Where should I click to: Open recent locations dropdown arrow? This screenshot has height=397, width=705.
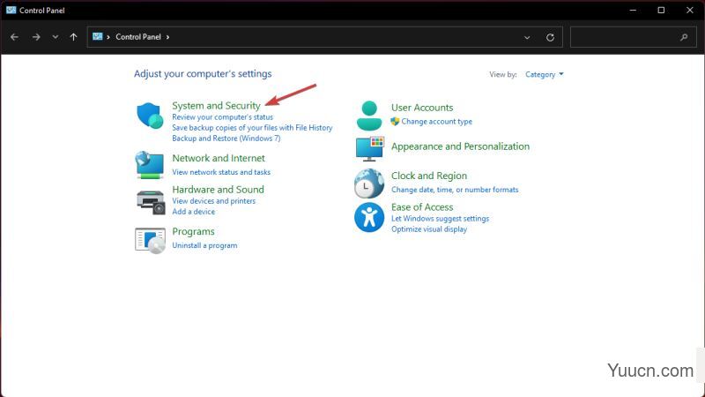coord(55,37)
